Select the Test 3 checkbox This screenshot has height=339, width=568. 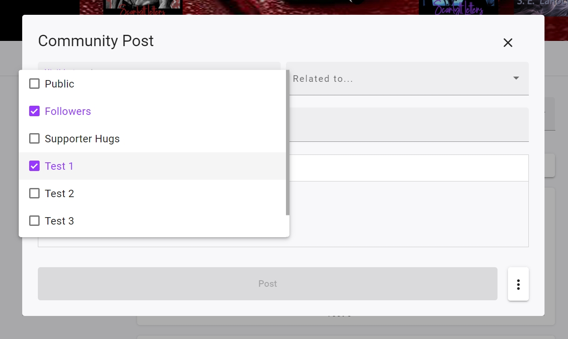34,221
